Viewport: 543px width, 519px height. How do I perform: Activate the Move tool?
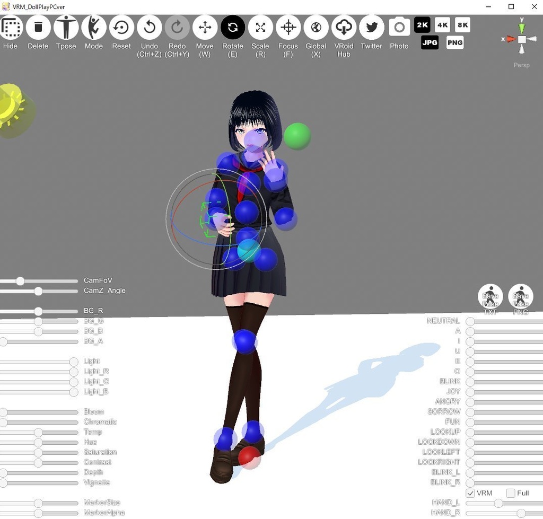pos(205,27)
